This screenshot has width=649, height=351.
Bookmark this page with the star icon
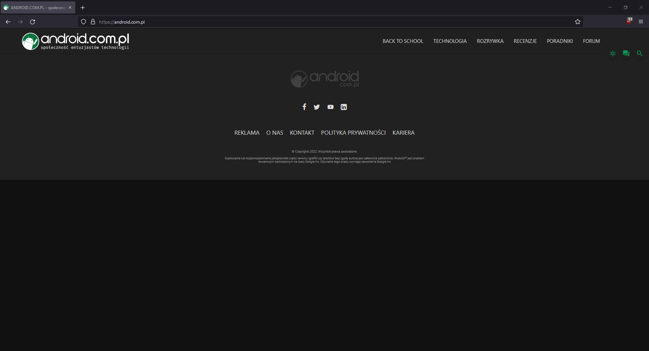578,22
